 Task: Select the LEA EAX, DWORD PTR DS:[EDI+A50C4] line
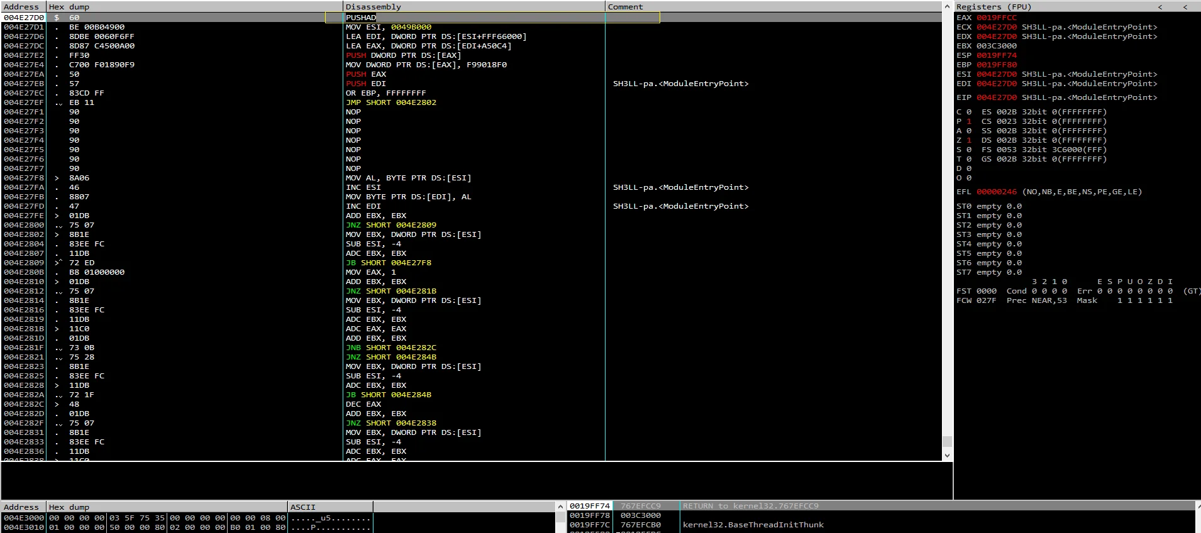(x=428, y=46)
